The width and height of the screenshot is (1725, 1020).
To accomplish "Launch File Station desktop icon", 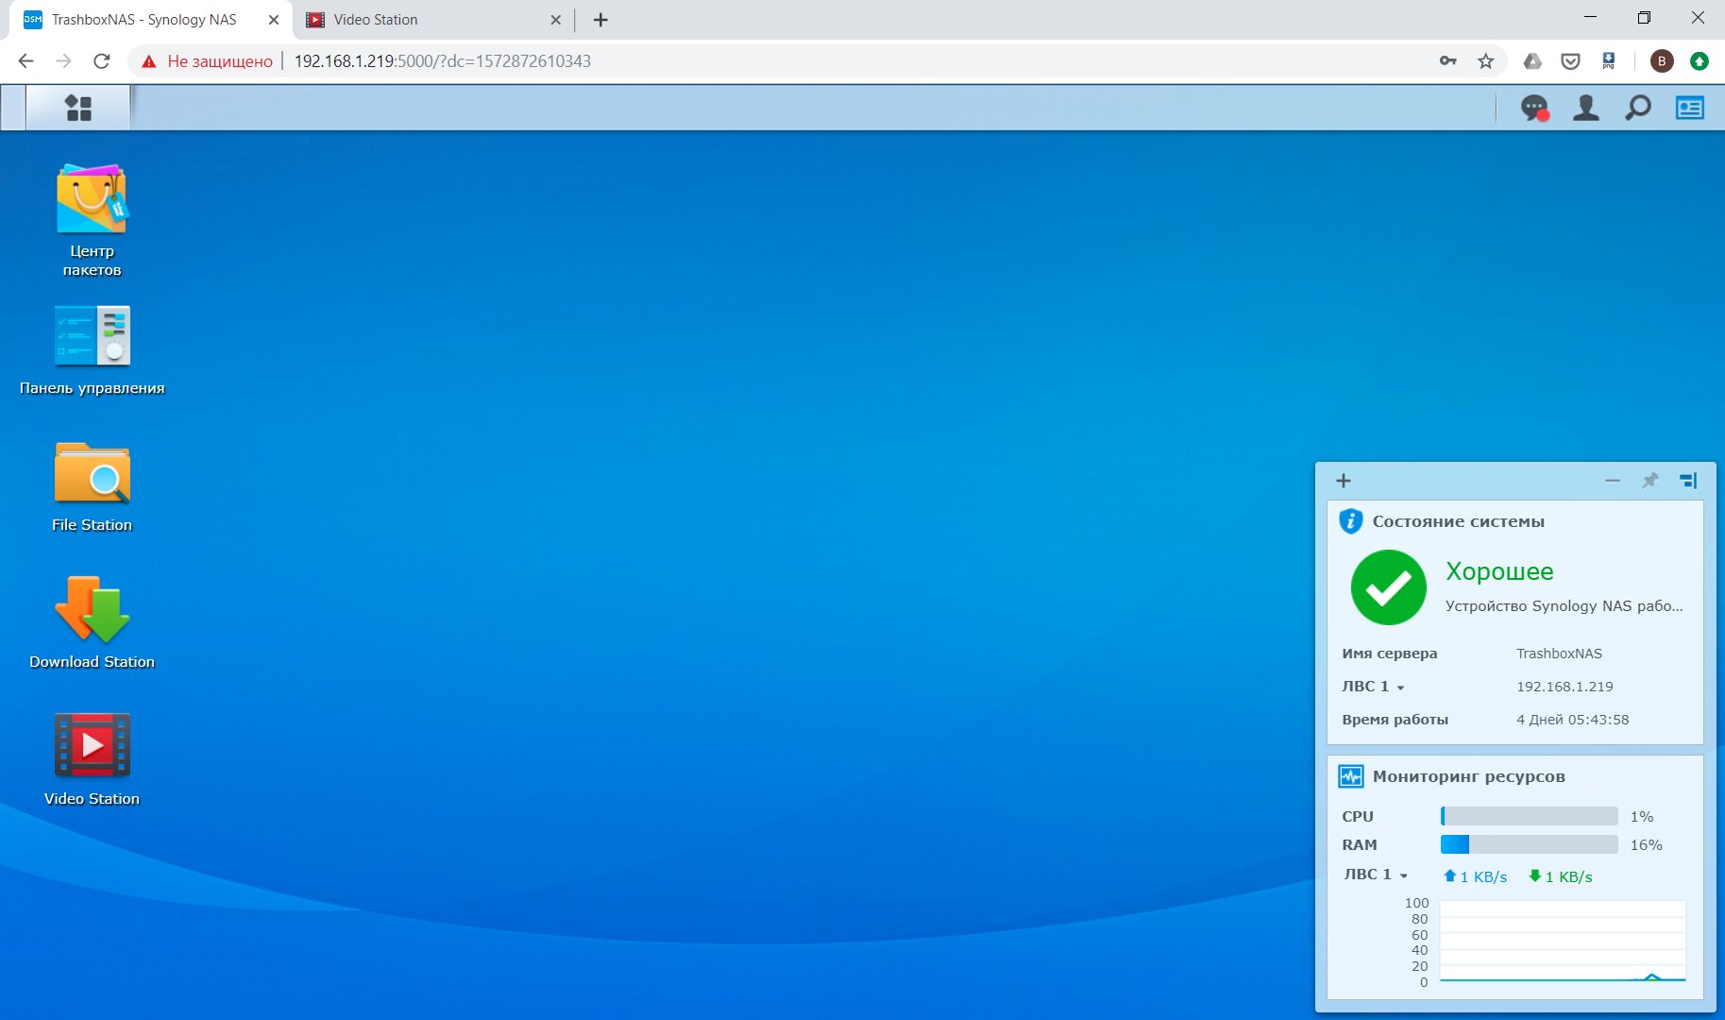I will coord(92,486).
